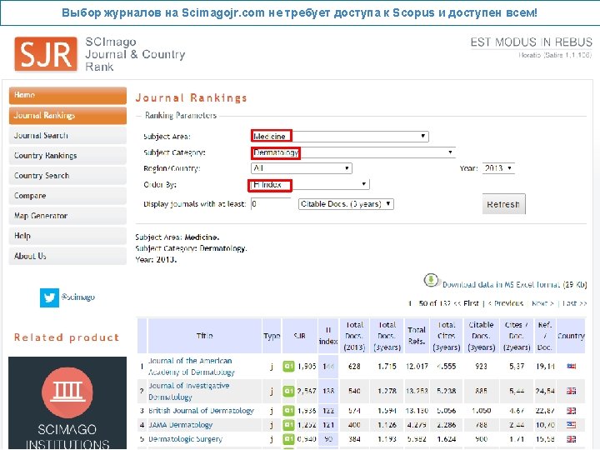This screenshot has width=600, height=450.
Task: Click country flag in Journal of American Academy row
Action: click(572, 366)
